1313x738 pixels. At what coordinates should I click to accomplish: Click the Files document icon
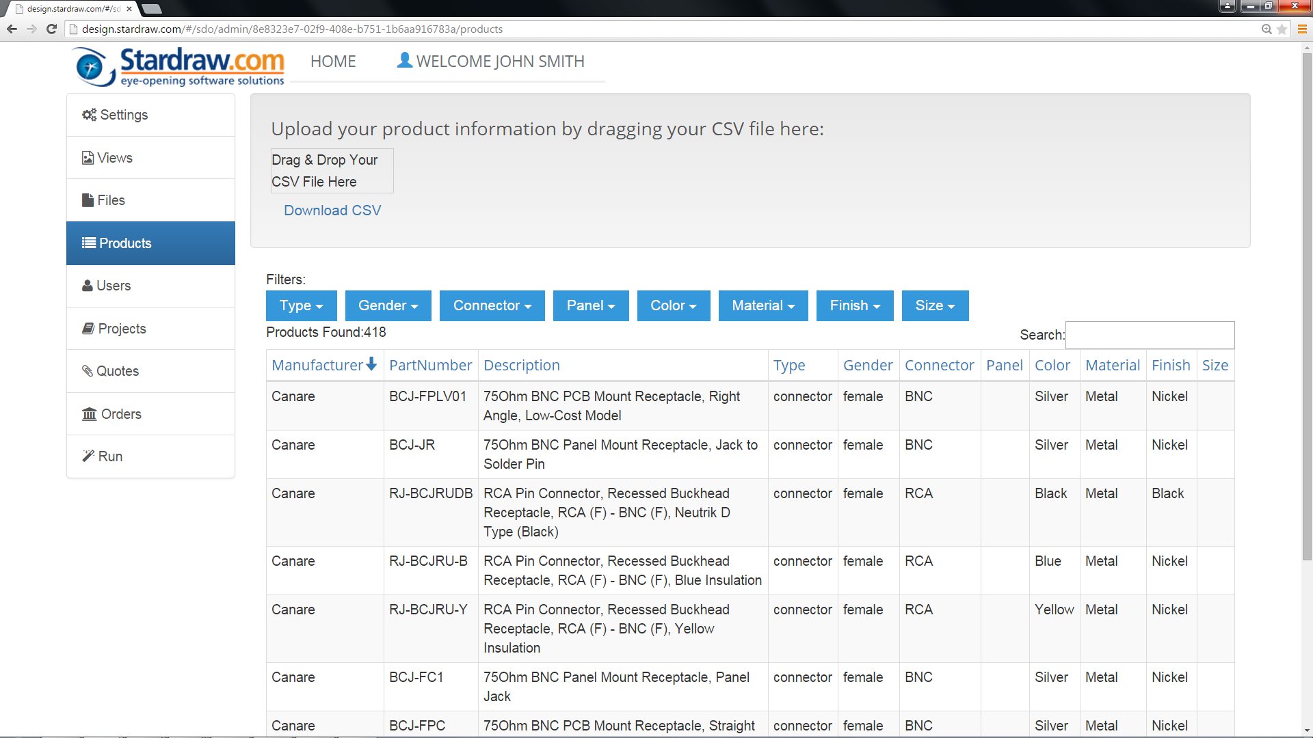coord(88,200)
